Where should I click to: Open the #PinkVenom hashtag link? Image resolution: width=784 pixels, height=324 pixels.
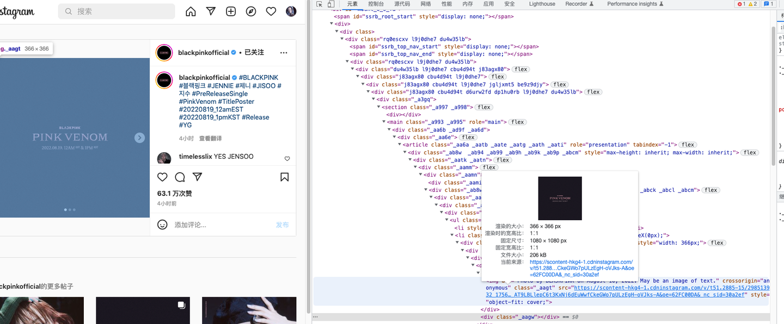click(198, 102)
